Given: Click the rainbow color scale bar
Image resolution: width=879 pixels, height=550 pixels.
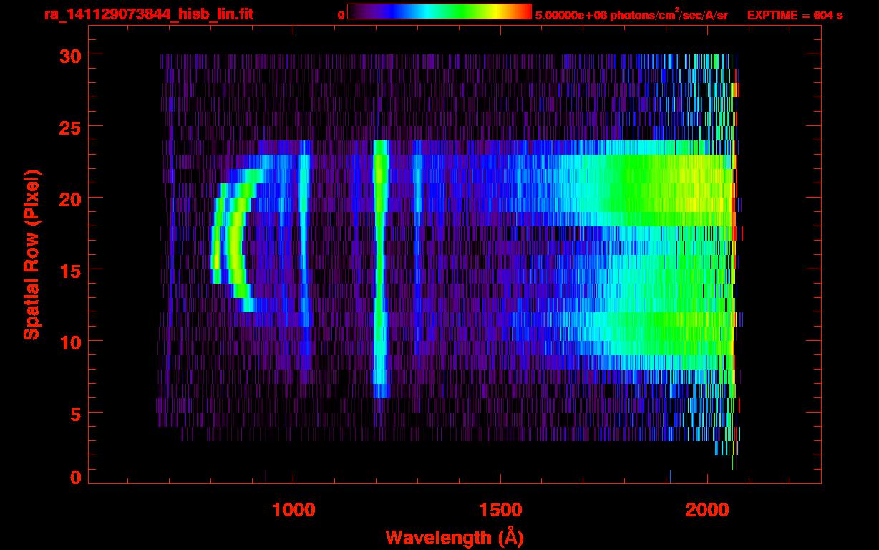Looking at the screenshot, I should click(439, 11).
